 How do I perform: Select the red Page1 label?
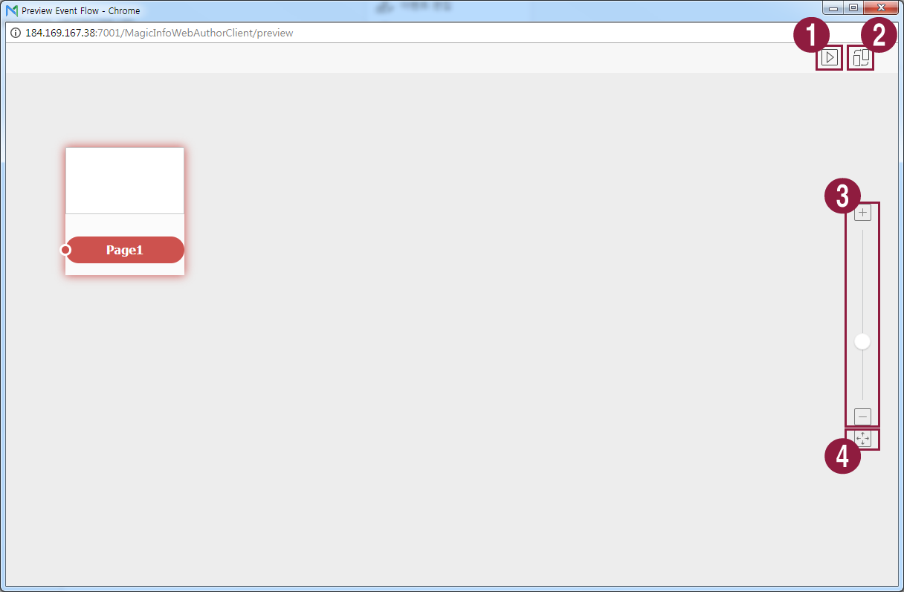point(125,250)
